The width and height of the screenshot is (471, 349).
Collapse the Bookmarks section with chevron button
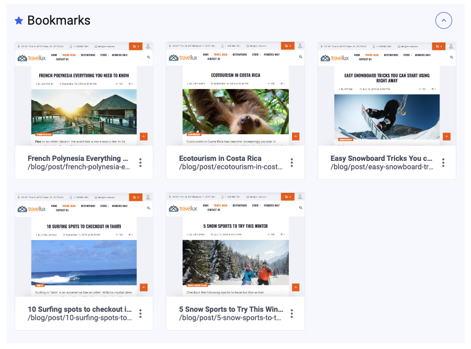coord(443,20)
